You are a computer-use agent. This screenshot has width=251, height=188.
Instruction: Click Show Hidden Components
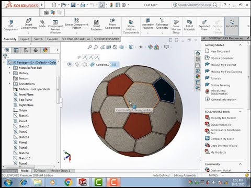pyautogui.click(x=131, y=27)
